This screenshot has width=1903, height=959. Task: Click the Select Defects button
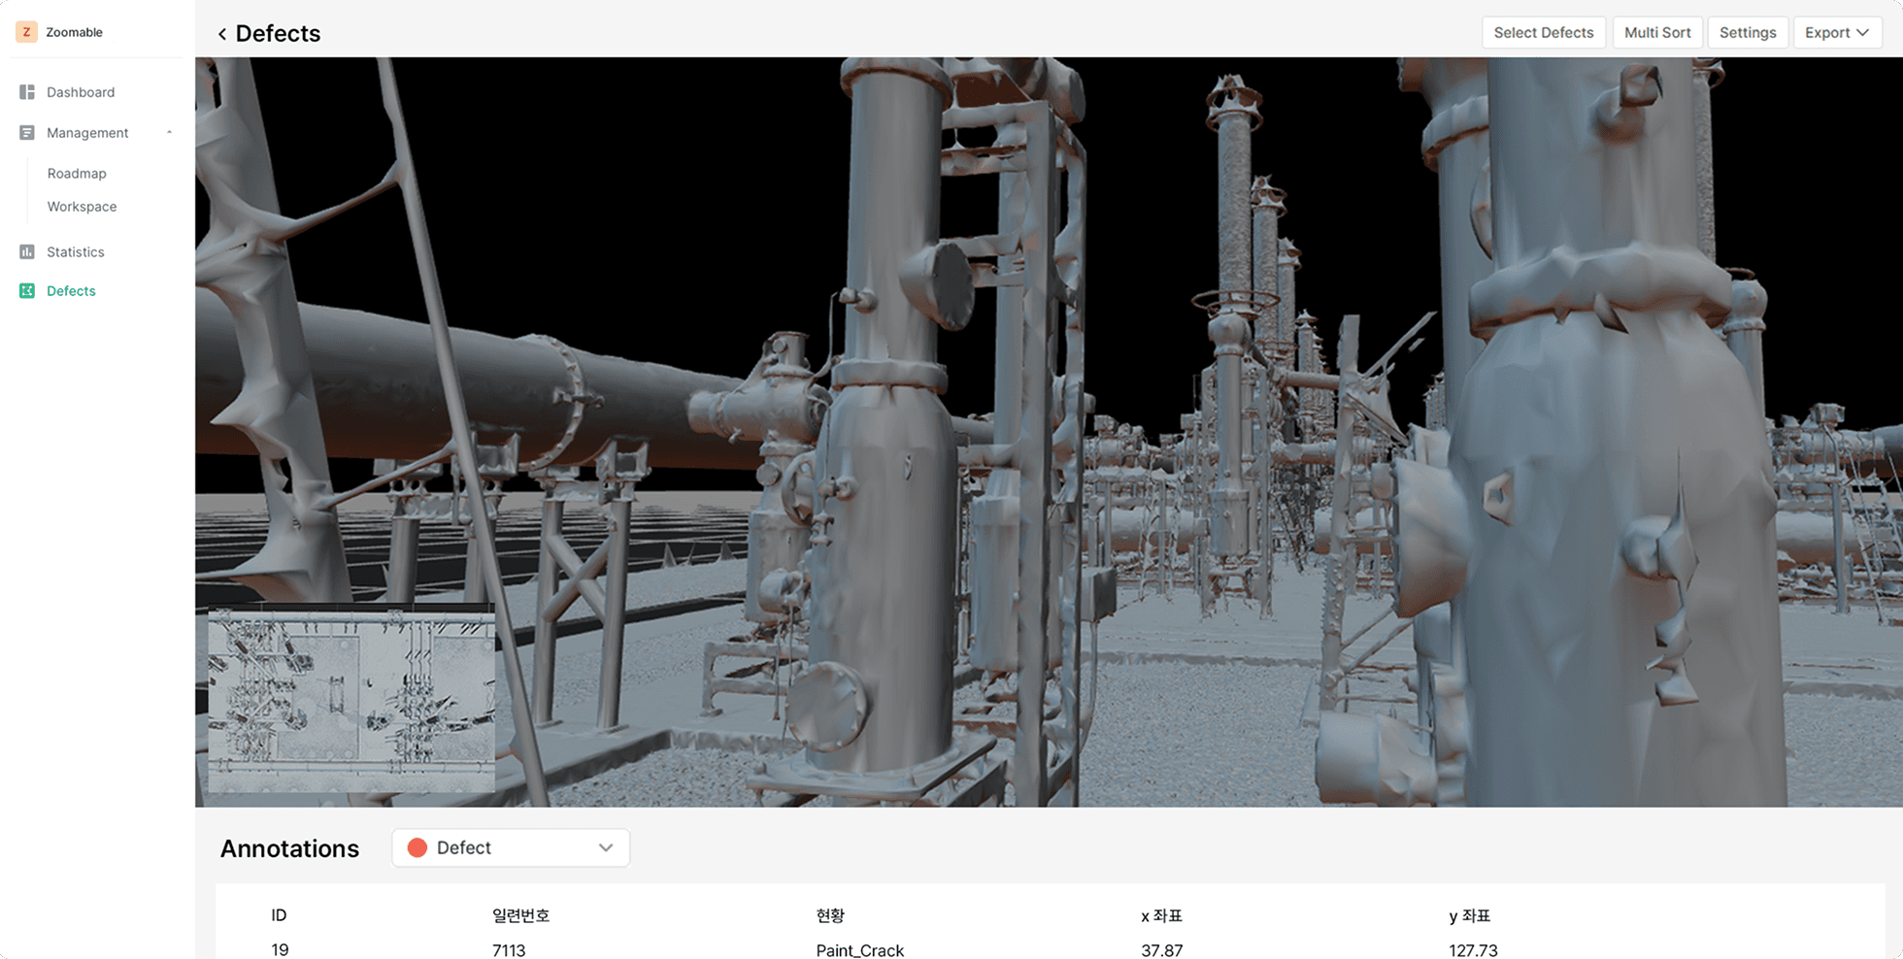point(1543,33)
